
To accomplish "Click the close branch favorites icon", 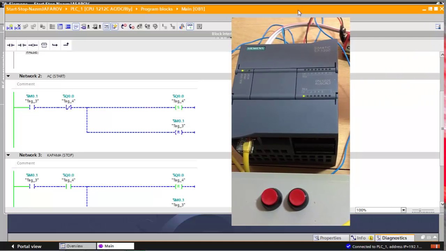I will tap(66, 45).
